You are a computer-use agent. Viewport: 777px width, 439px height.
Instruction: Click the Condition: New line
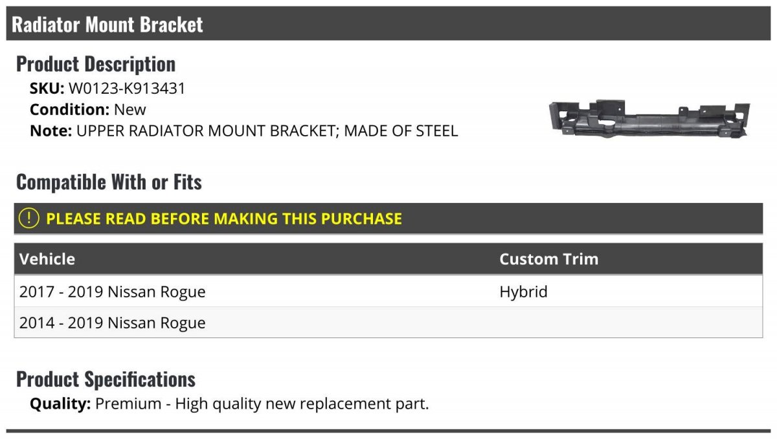(88, 109)
